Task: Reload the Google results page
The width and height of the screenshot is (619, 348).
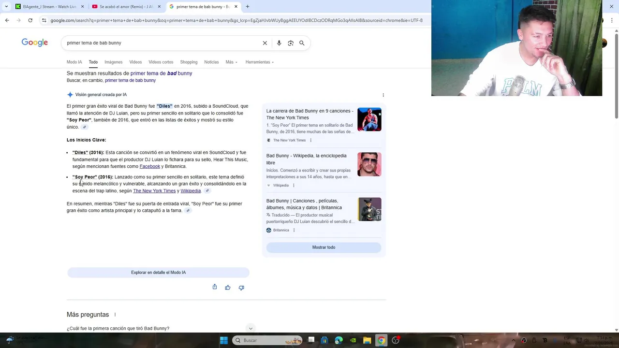Action: (x=30, y=20)
